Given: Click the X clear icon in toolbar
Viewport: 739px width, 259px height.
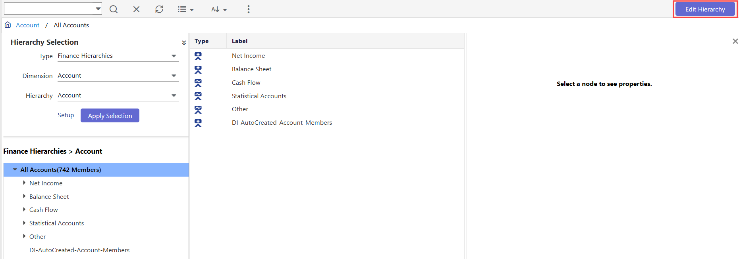Looking at the screenshot, I should coord(136,9).
